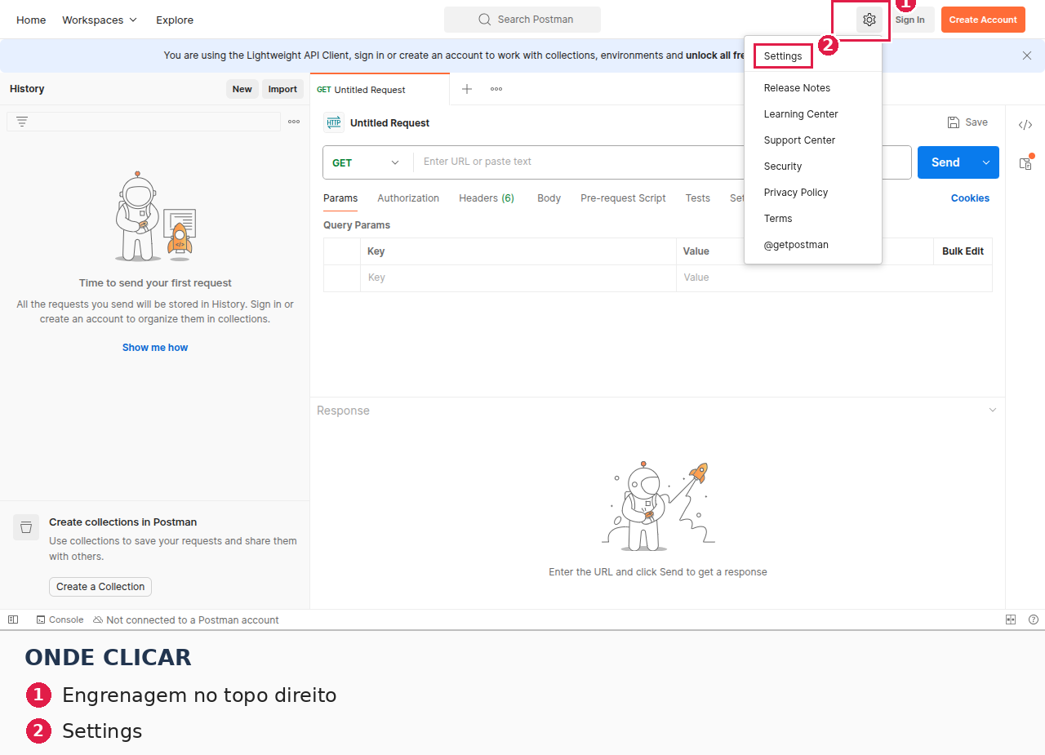1045x755 pixels.
Task: Open the Console from the status bar
Action: point(60,620)
